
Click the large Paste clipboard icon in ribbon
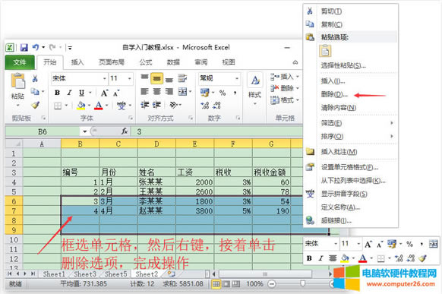pyautogui.click(x=17, y=81)
